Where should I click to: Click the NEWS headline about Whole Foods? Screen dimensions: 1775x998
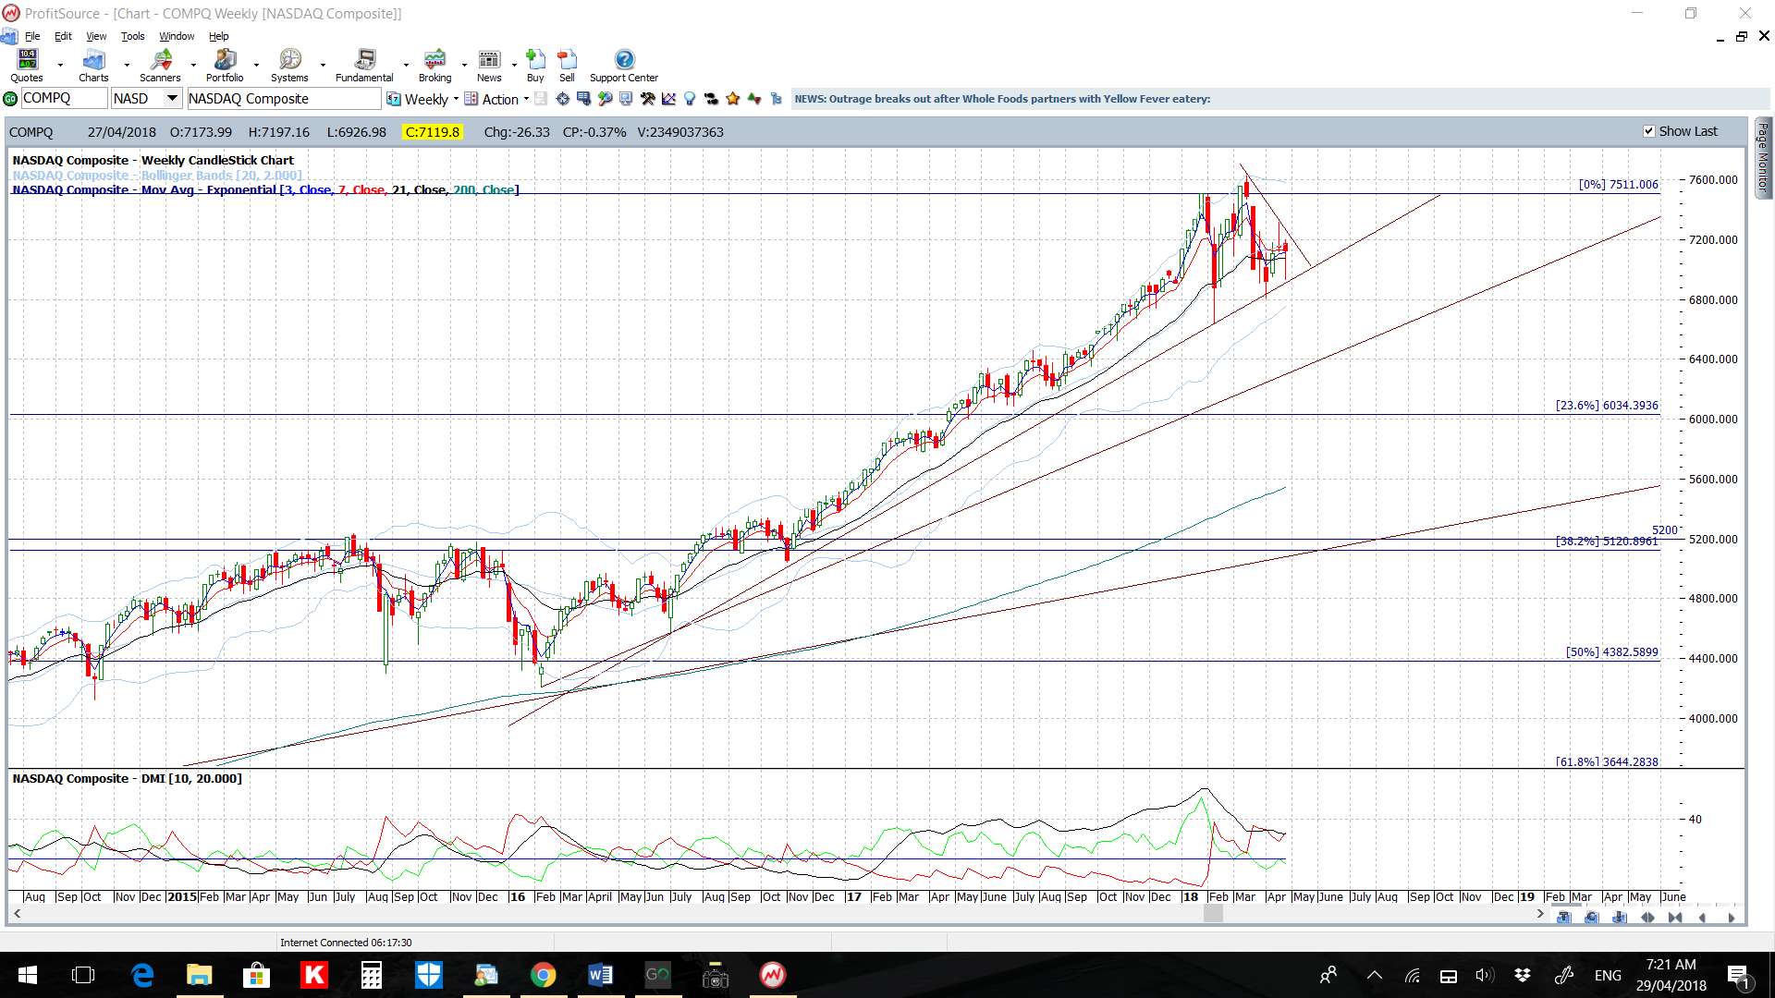[1002, 99]
